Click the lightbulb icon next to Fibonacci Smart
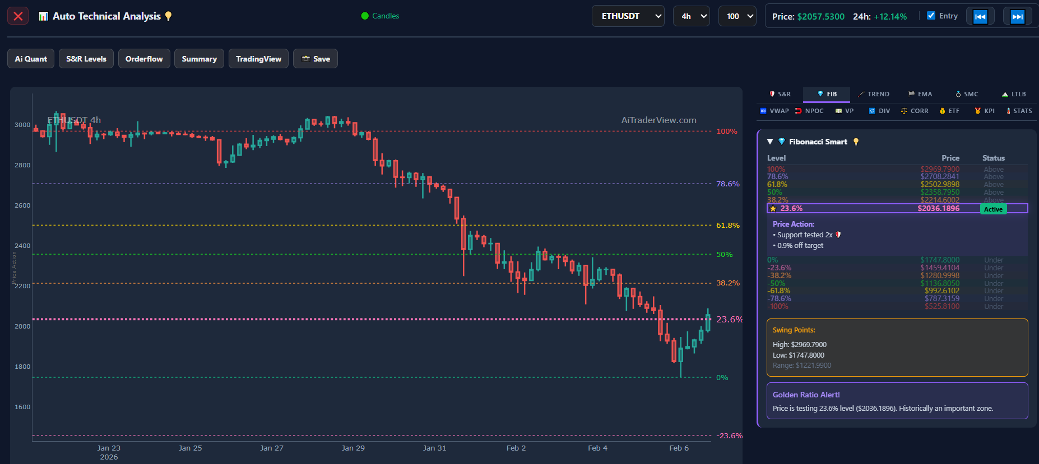Screen dimensions: 1039x464 [856, 142]
